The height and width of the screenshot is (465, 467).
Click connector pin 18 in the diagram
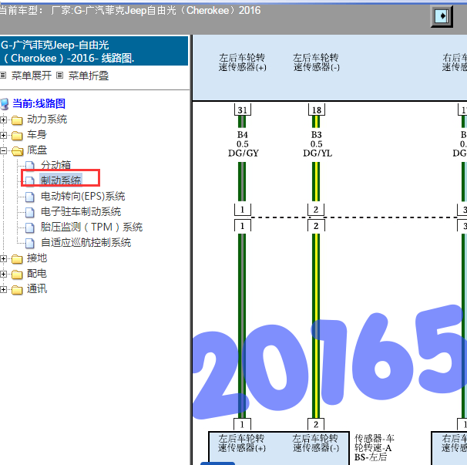[316, 110]
